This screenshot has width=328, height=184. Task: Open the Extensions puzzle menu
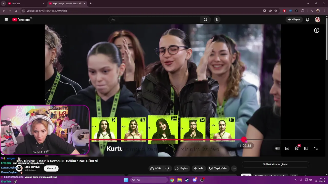point(303,11)
